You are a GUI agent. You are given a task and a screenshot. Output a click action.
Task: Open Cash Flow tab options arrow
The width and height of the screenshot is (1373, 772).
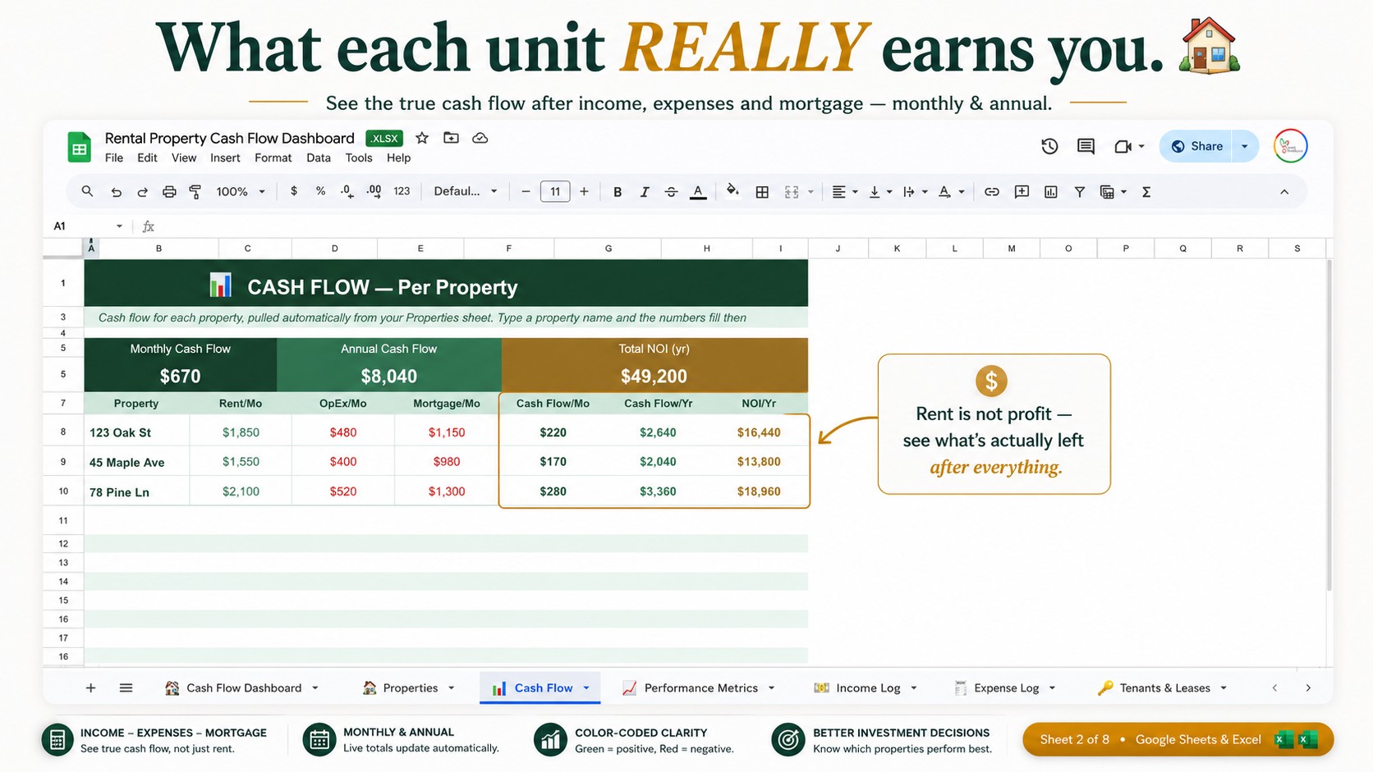pos(586,687)
